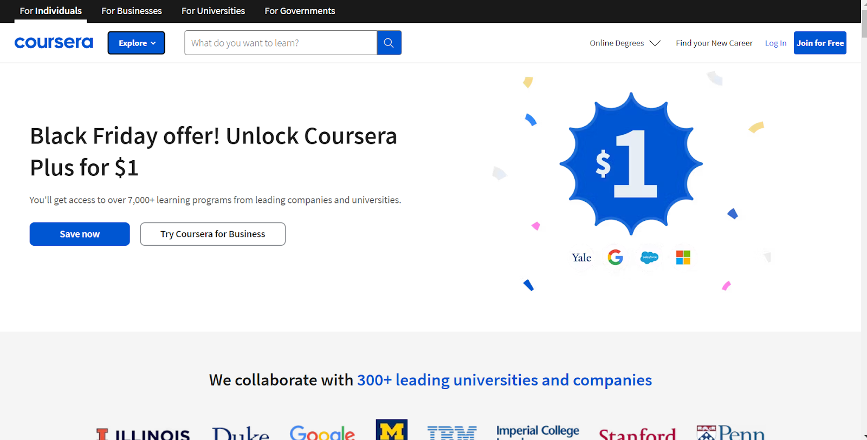Click the Save now button

[x=80, y=234]
